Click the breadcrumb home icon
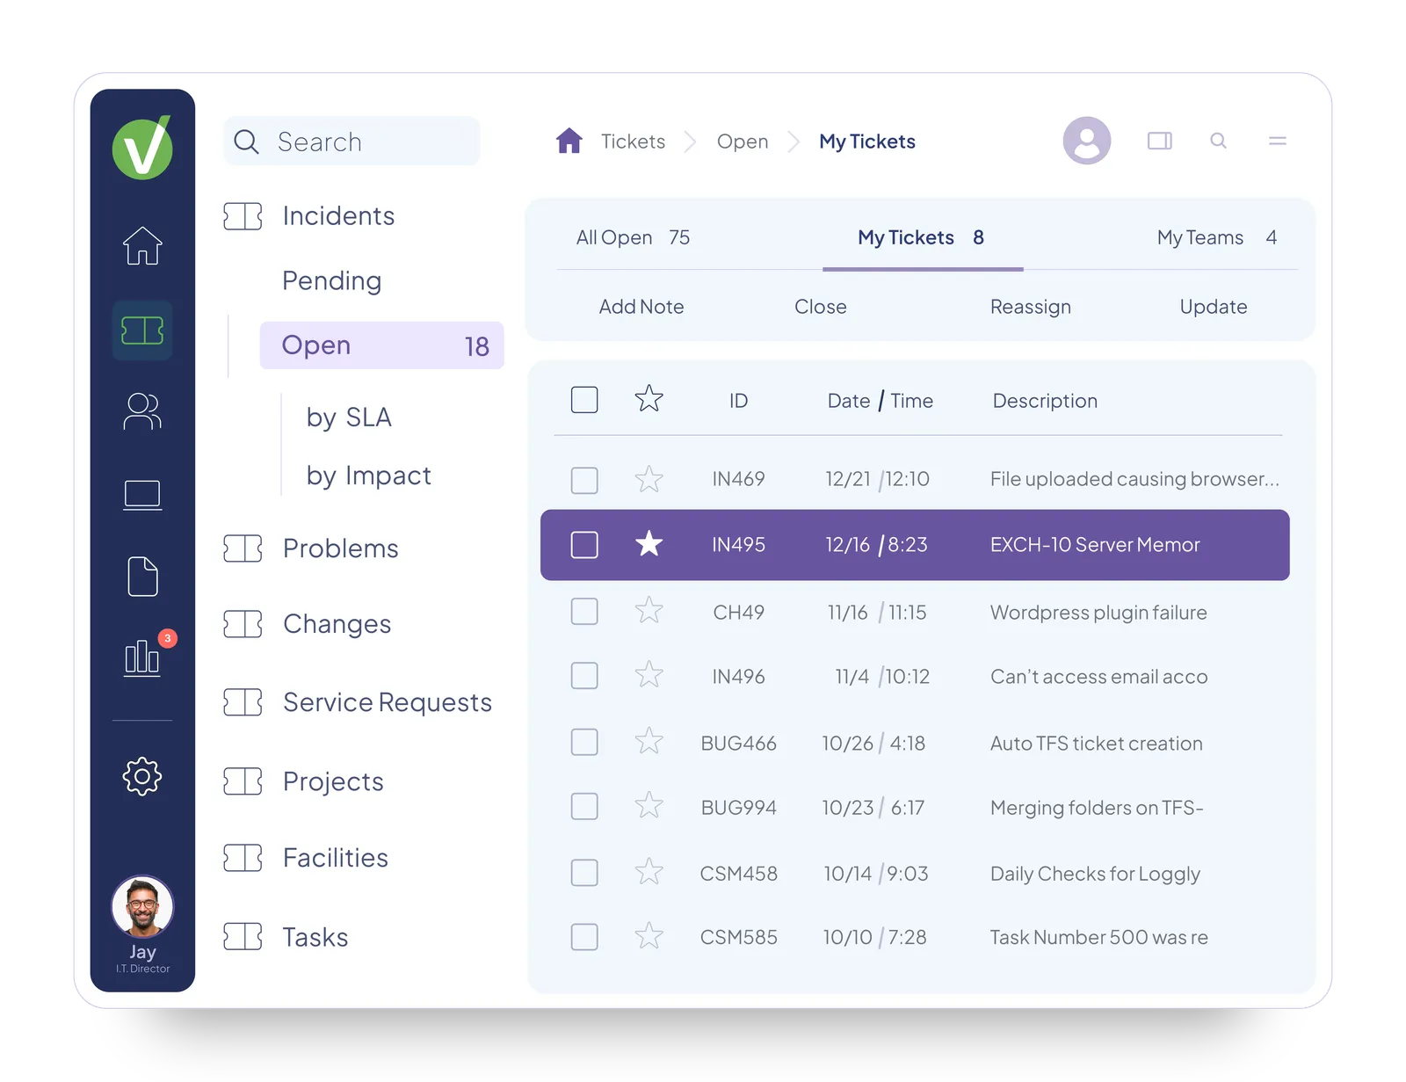Screen dimensions: 1406x1082 (x=569, y=141)
